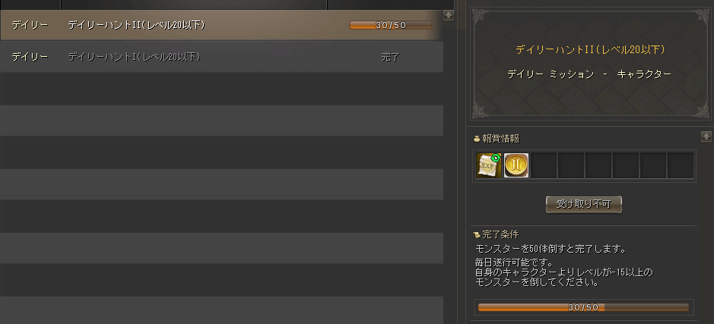Select the デイリーハントII(レベル20以下) mission row

pyautogui.click(x=221, y=25)
